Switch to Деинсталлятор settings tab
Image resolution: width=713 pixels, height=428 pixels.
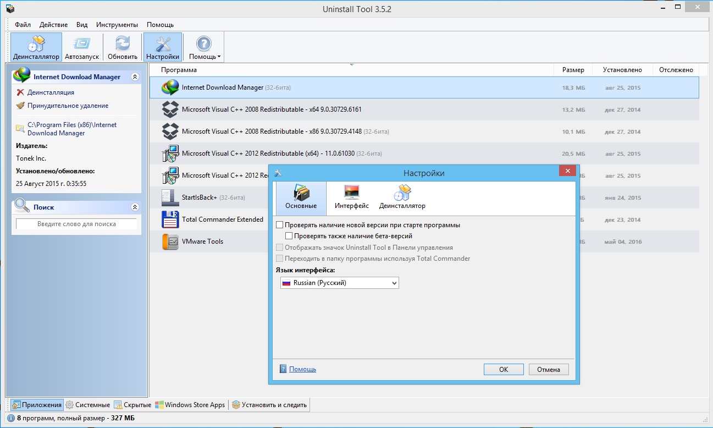pyautogui.click(x=402, y=197)
